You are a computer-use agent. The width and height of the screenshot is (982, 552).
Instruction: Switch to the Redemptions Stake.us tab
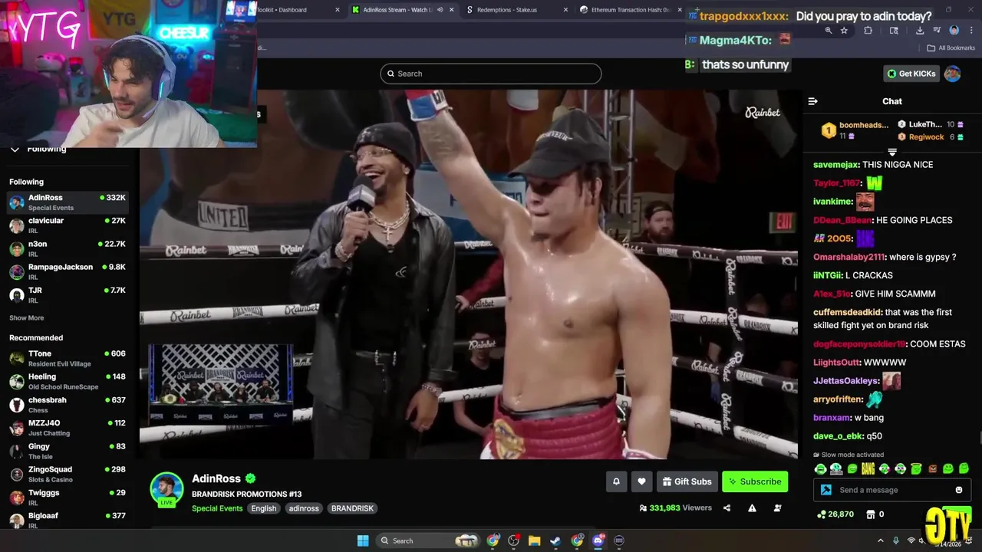[x=506, y=10]
